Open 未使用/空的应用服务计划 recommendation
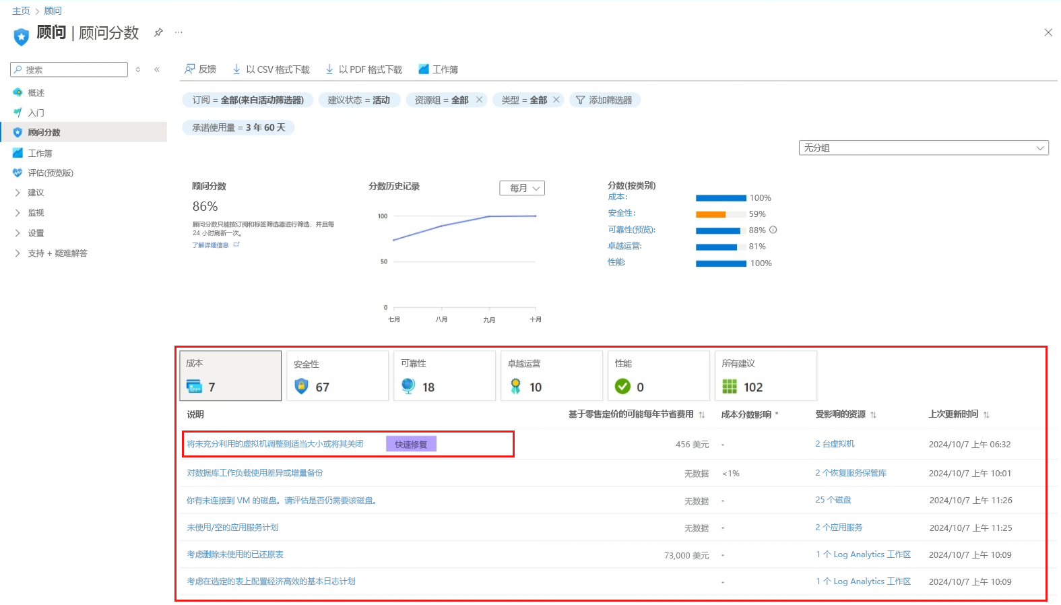The image size is (1061, 605). 232,528
